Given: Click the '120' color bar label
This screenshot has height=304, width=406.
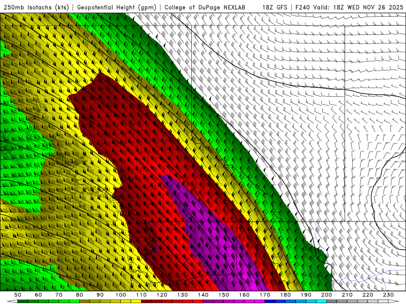Looking at the screenshot, I should click(x=162, y=295).
